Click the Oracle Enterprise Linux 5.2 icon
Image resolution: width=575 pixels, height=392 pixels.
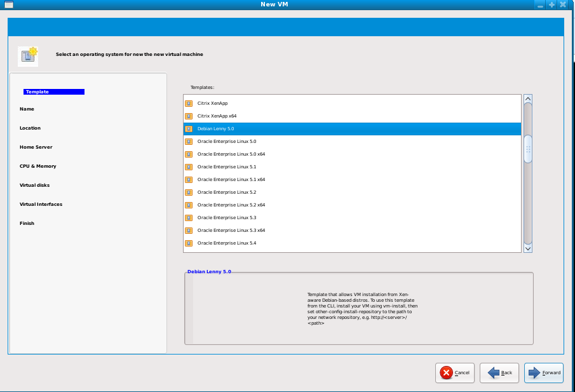(x=188, y=192)
